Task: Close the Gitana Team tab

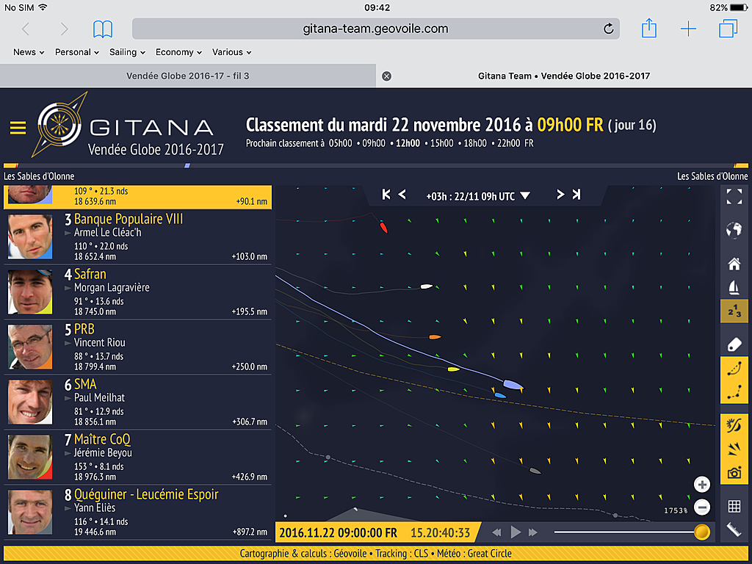Action: coord(386,76)
